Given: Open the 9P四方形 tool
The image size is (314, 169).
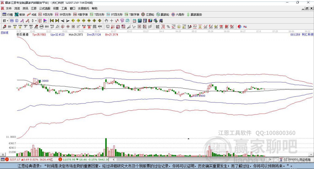Looking at the screenshot, I should click(x=63, y=15).
